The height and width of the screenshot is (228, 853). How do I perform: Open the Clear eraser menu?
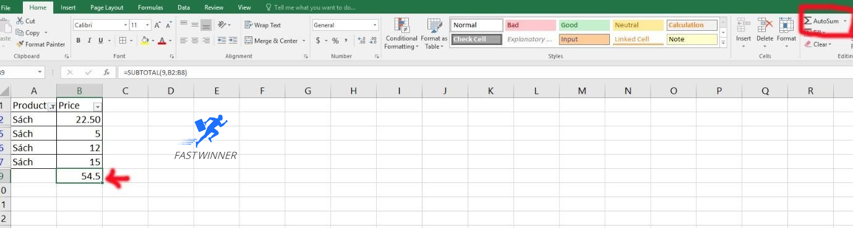(818, 44)
